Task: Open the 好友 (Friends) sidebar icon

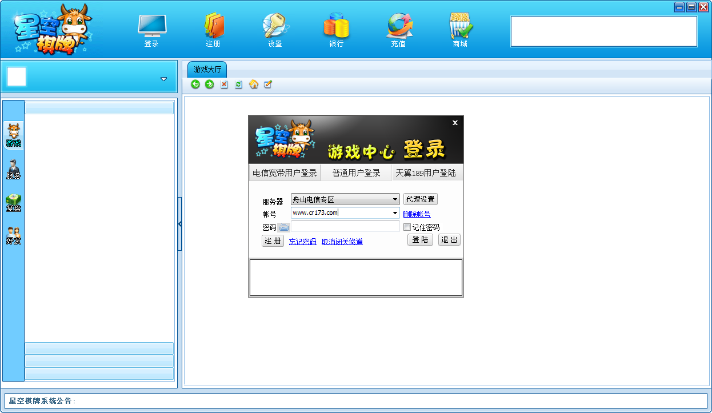Action: (13, 231)
